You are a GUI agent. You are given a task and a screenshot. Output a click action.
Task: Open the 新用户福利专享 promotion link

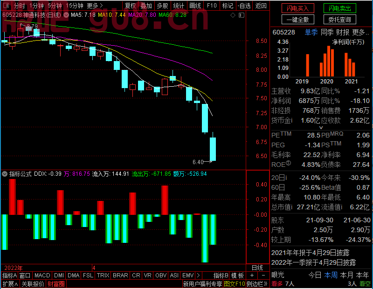point(202,284)
